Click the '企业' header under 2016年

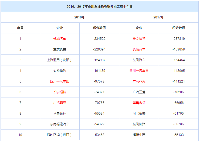(x=60, y=28)
